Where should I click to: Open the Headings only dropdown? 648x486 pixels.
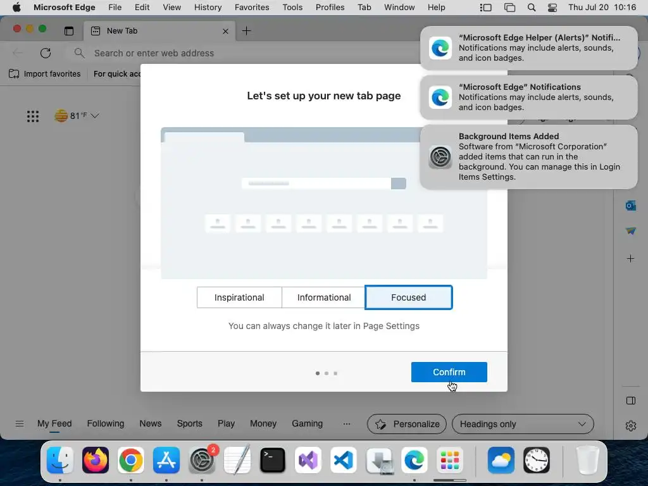click(523, 424)
